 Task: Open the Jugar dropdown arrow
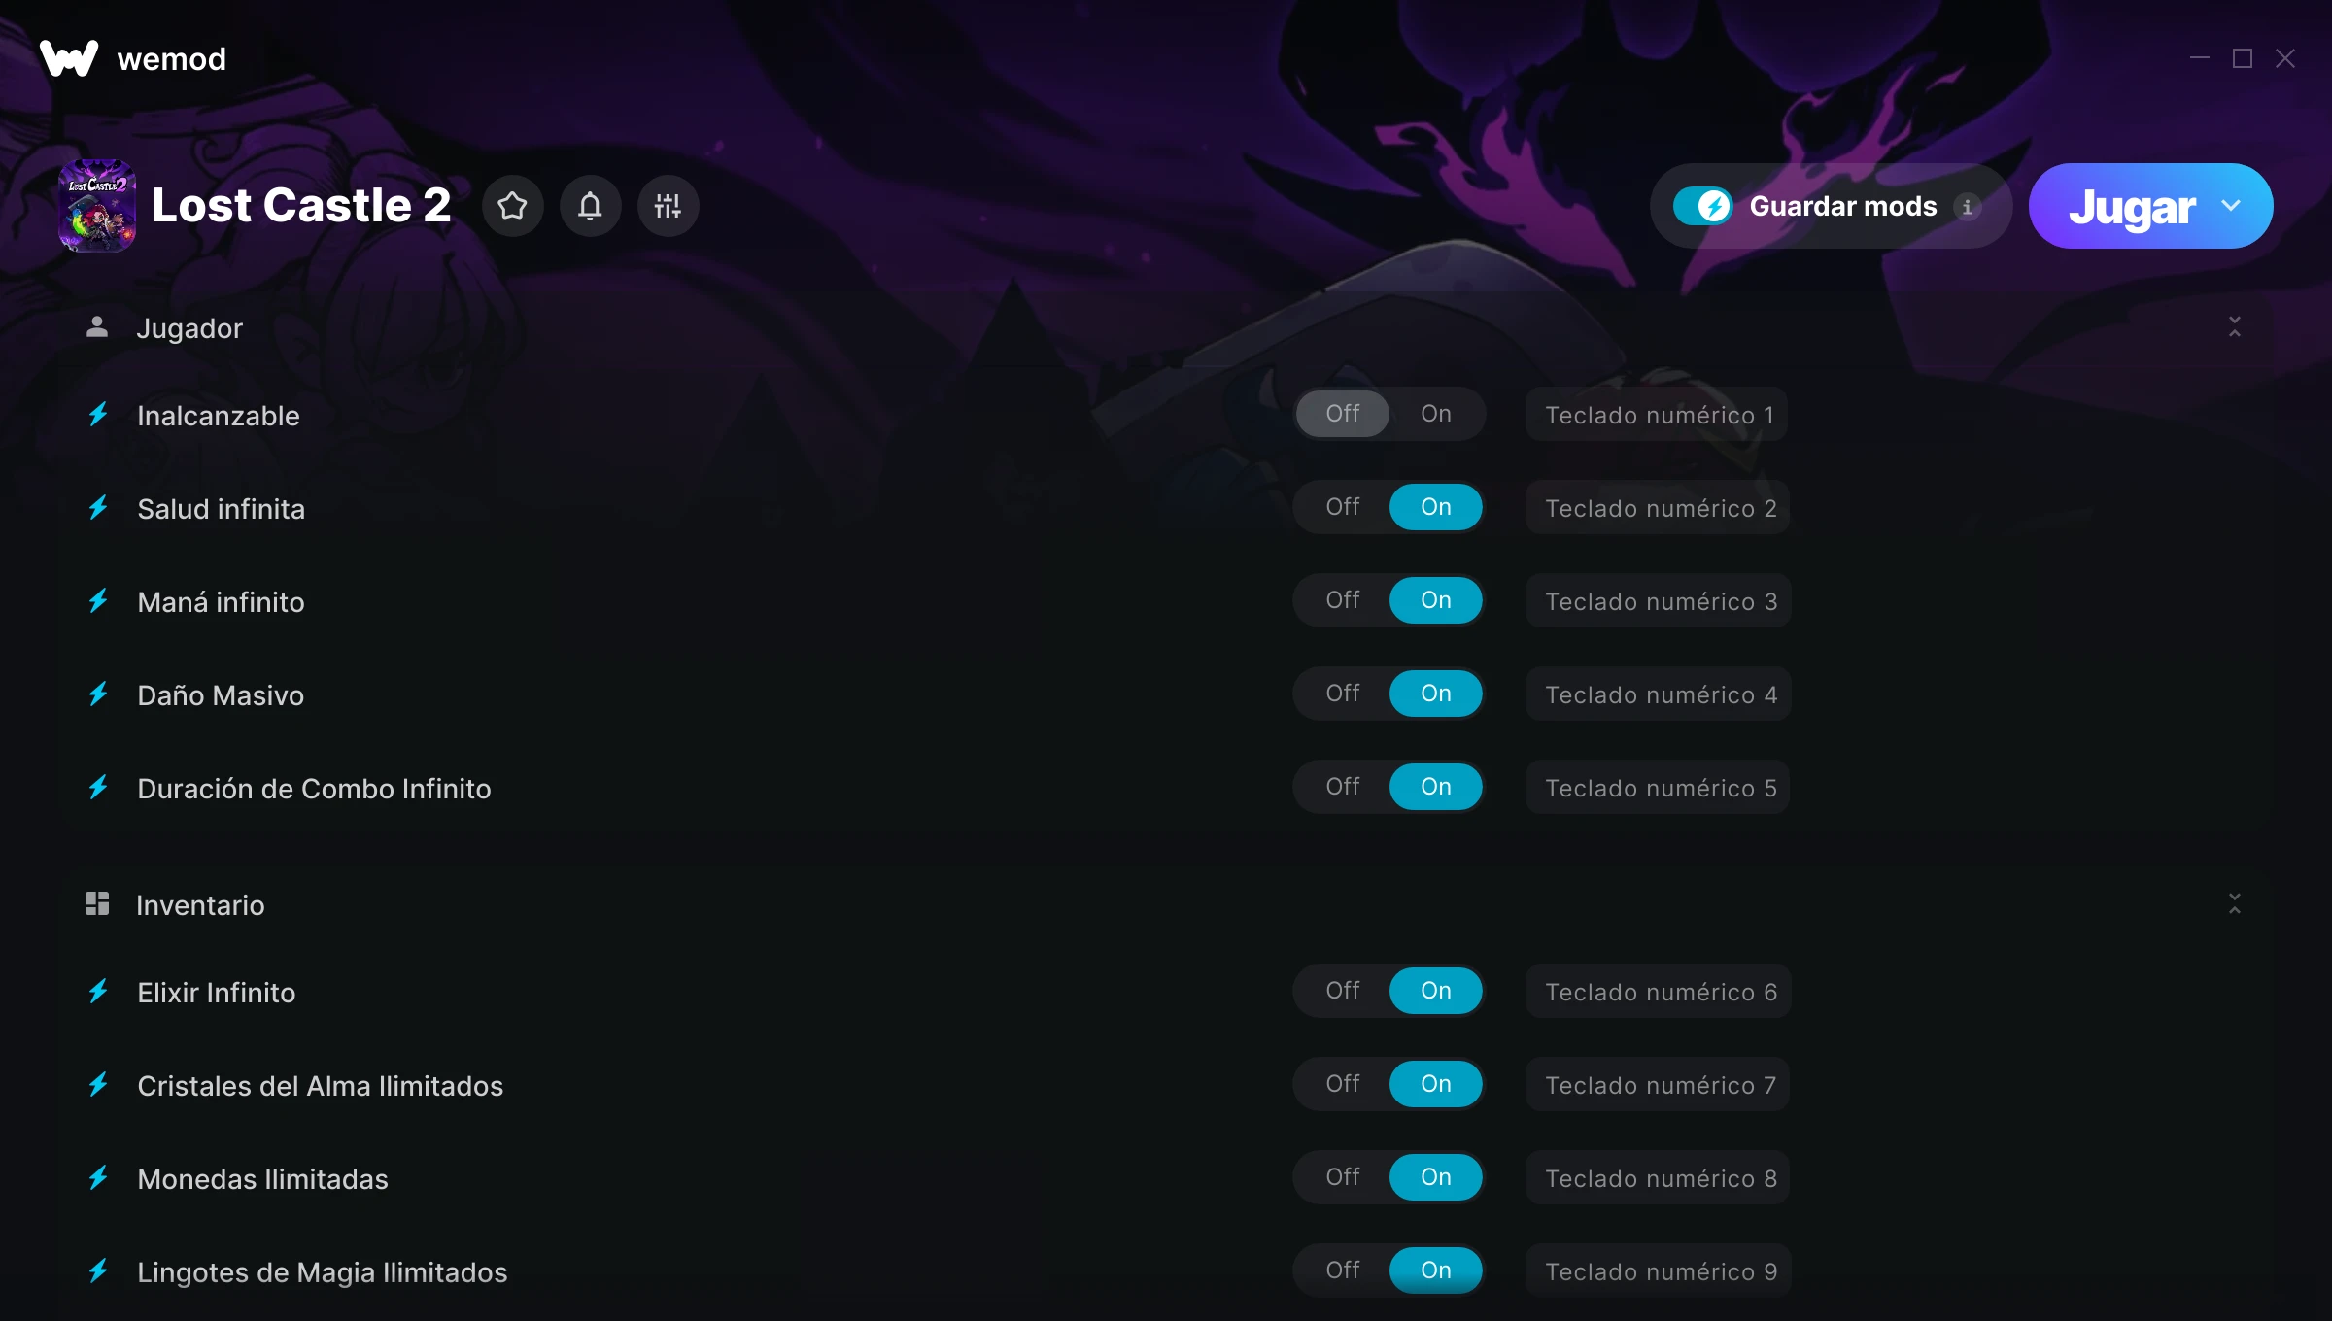(2231, 206)
